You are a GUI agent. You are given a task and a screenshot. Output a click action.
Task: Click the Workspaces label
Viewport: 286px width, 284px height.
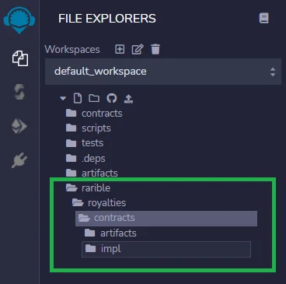72,49
